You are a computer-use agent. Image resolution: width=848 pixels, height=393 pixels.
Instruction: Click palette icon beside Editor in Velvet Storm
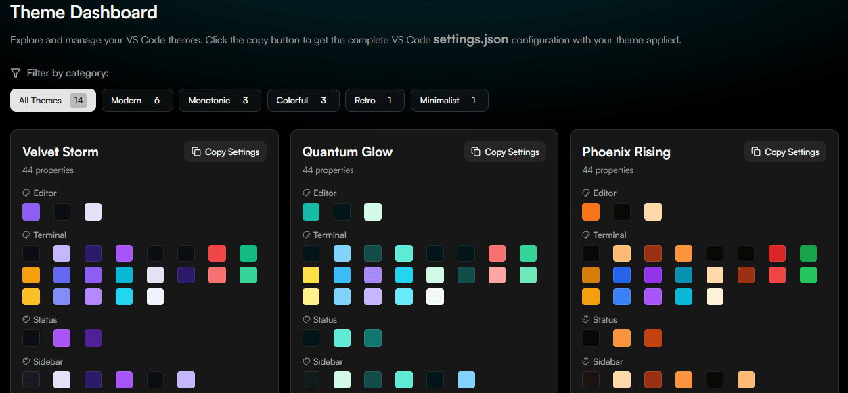pyautogui.click(x=26, y=193)
